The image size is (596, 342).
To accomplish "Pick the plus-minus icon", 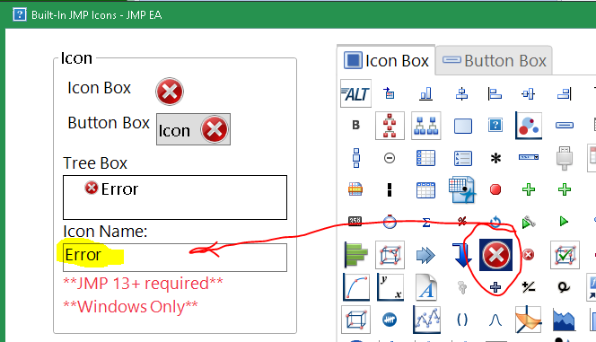I will [529, 287].
